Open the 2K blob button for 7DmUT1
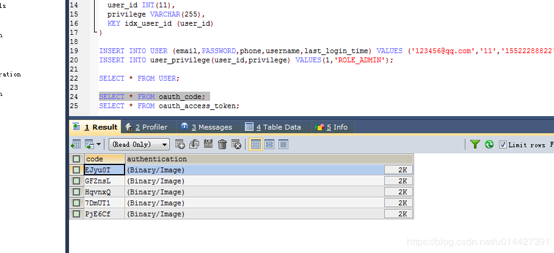 [x=398, y=203]
